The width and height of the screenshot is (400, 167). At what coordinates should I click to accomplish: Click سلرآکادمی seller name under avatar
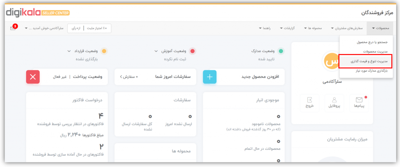pyautogui.click(x=332, y=82)
